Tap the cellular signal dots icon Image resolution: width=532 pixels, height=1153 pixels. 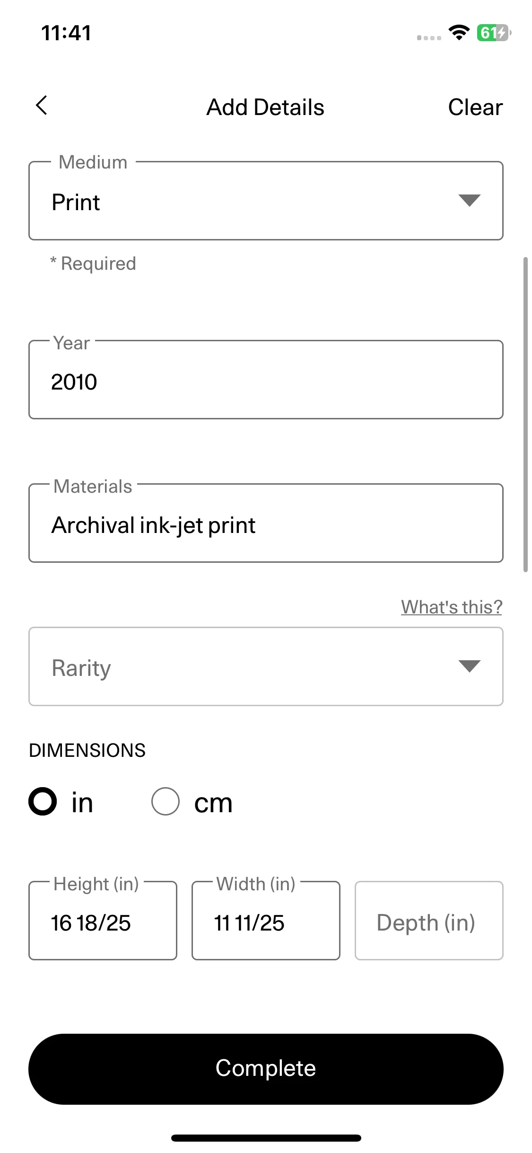429,37
